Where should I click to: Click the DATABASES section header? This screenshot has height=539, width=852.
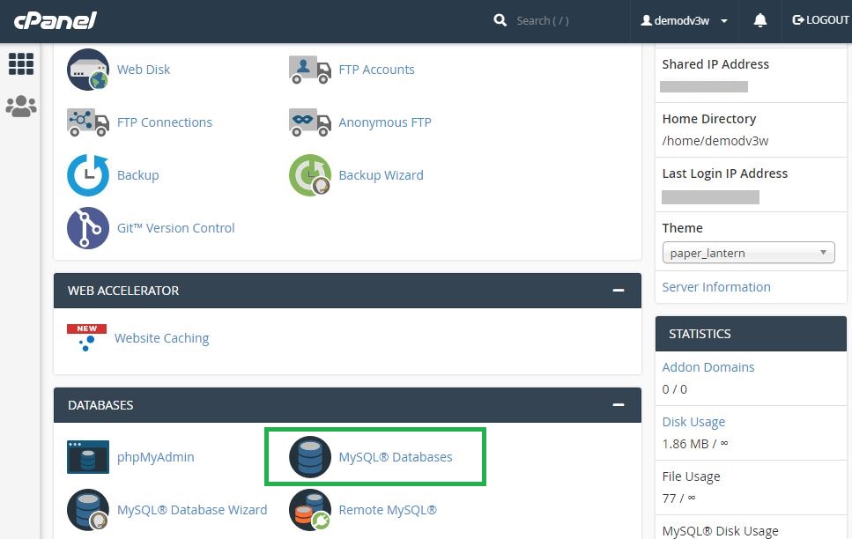click(x=347, y=405)
